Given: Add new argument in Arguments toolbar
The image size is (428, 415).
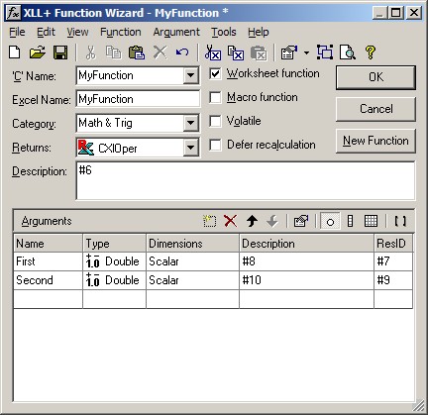Looking at the screenshot, I should click(209, 221).
